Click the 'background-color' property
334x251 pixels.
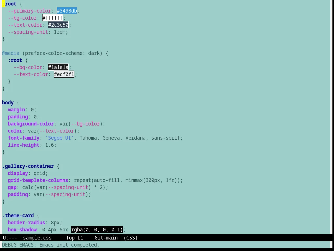[31, 124]
